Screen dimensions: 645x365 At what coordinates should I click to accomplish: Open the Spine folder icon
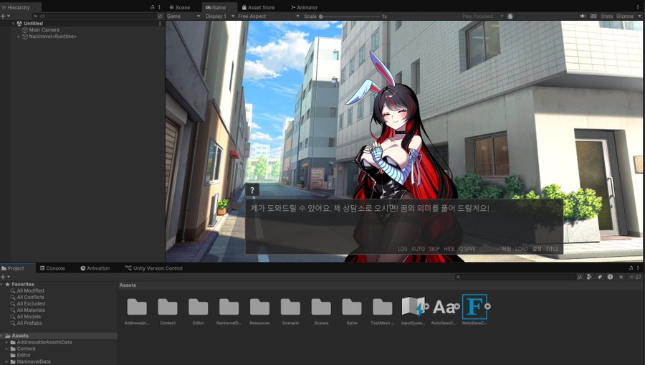pos(352,308)
